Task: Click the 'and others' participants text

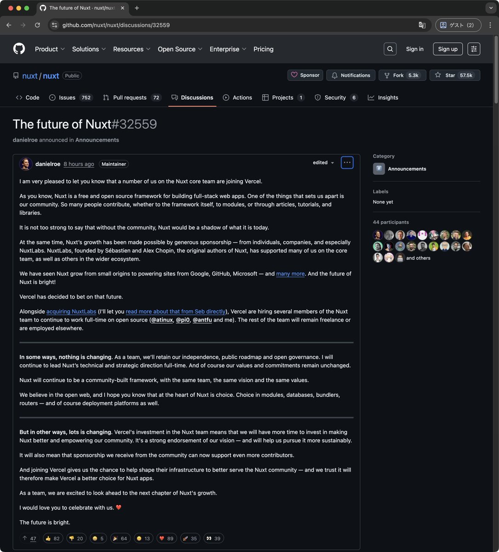Action: click(419, 258)
